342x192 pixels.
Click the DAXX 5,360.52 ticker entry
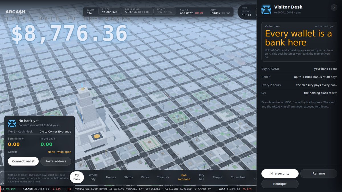[x=235, y=189]
